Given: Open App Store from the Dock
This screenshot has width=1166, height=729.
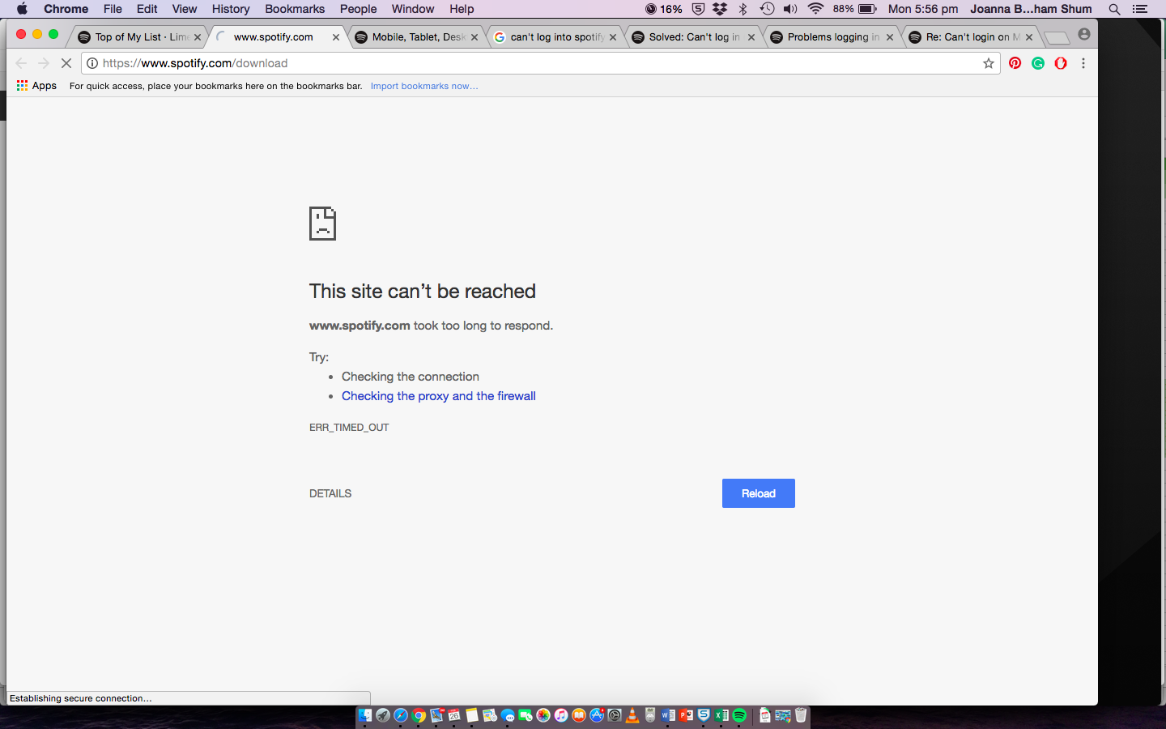Looking at the screenshot, I should point(597,715).
